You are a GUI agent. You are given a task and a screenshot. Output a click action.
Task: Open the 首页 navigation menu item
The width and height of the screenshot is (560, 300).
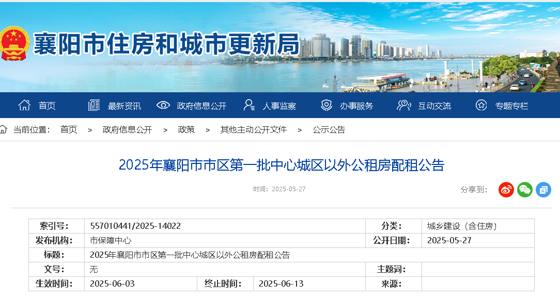coord(47,106)
